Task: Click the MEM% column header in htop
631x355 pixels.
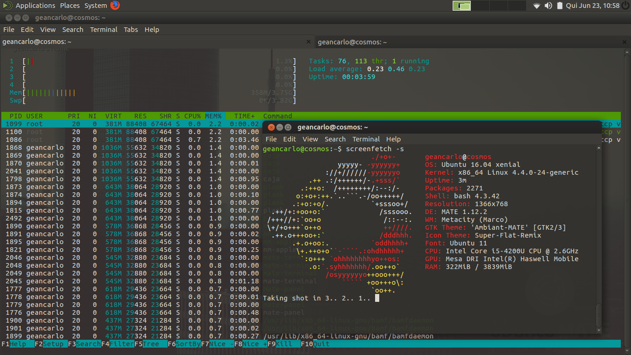Action: (x=213, y=116)
